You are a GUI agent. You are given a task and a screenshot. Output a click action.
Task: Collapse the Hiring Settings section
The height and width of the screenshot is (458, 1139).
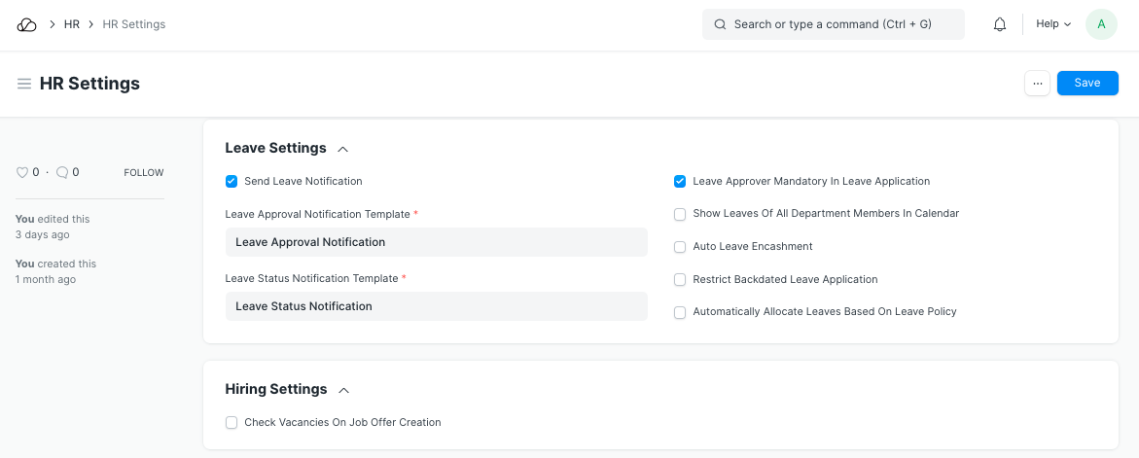click(x=343, y=390)
